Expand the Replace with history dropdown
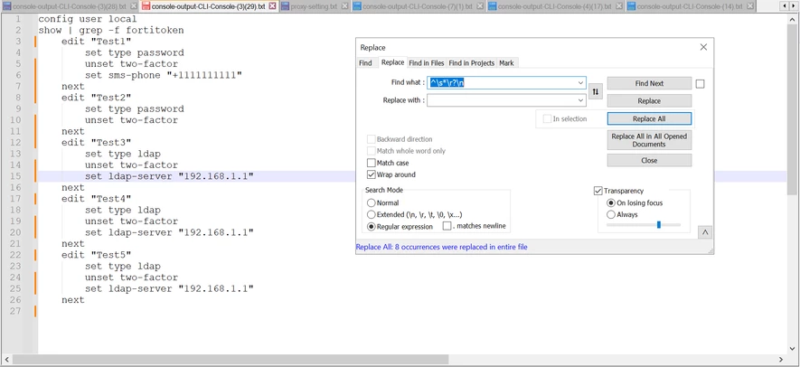 [580, 100]
